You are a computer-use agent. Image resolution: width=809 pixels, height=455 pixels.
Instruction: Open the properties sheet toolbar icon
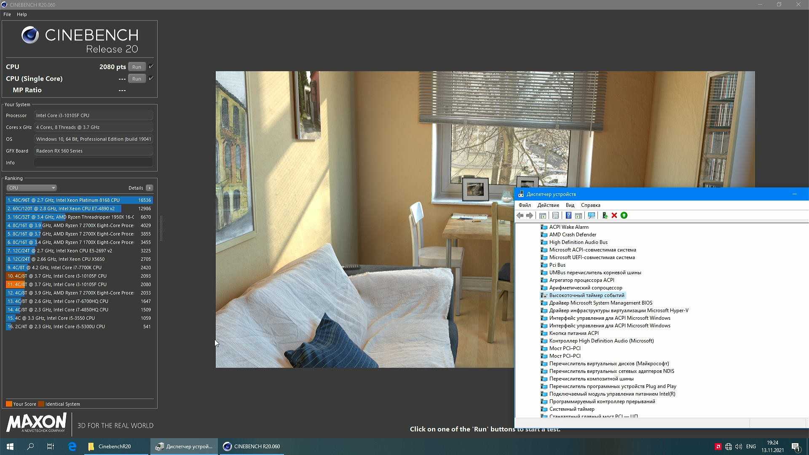556,215
